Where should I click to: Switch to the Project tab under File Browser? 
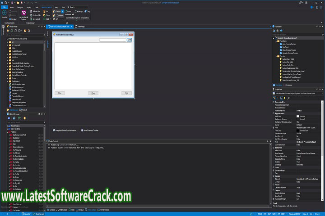click(x=23, y=110)
